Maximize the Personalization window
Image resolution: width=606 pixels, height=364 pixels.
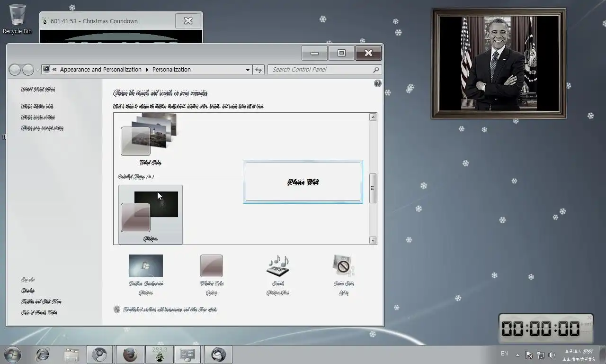[341, 53]
